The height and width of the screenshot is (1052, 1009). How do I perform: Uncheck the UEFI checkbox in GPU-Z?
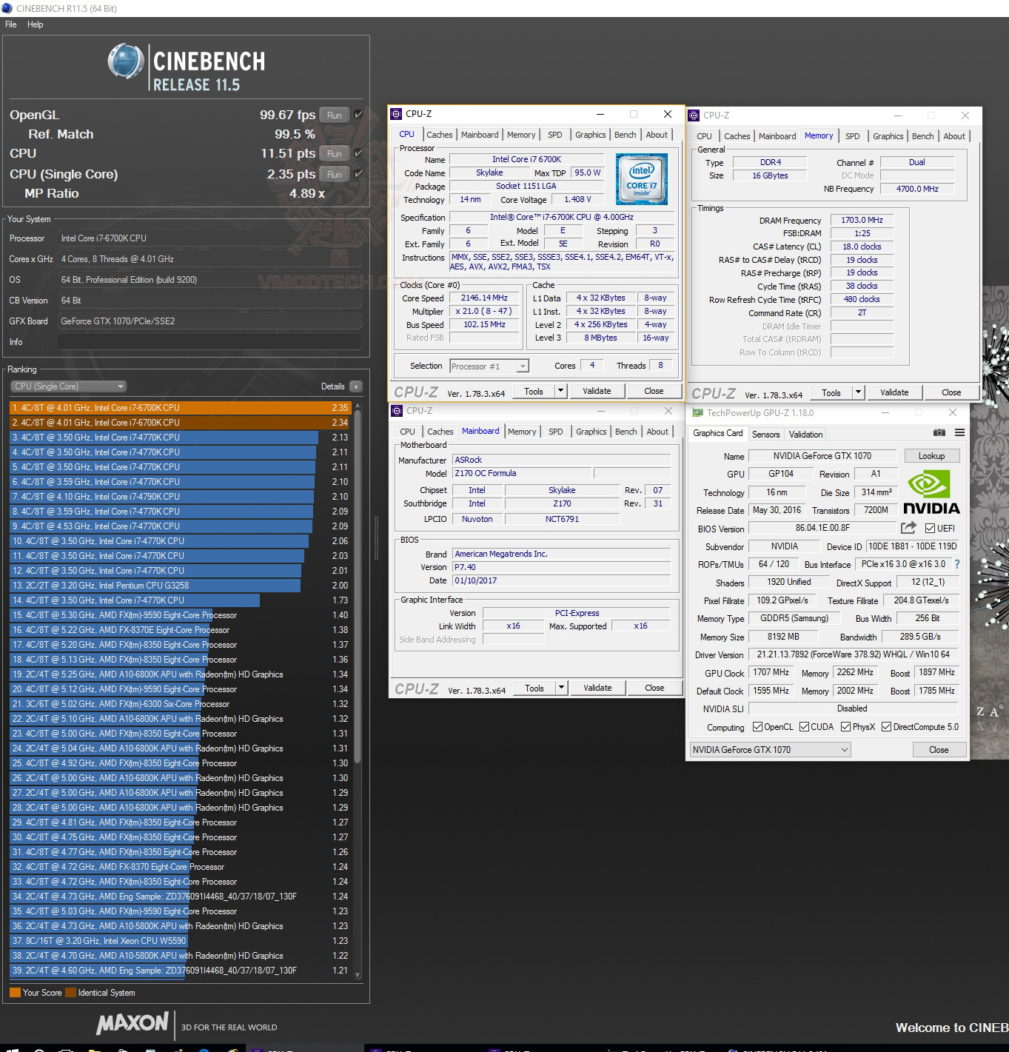928,528
